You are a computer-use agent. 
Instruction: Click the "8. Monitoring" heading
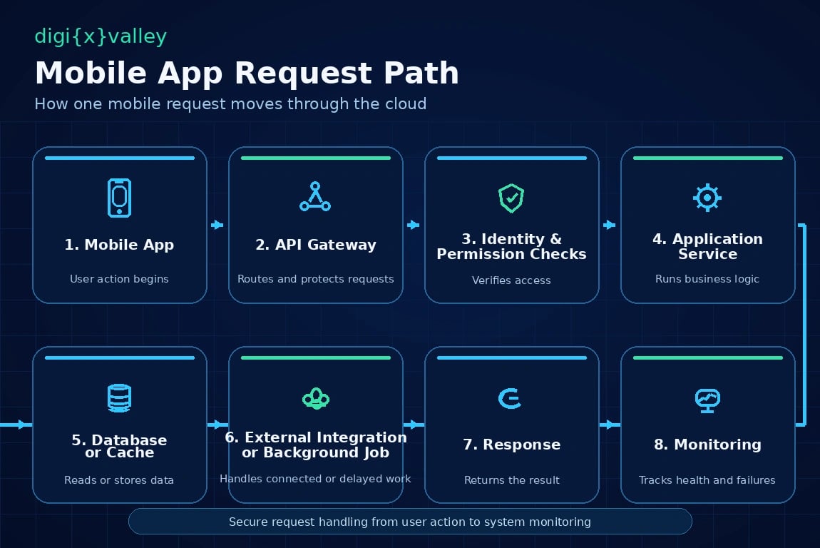(x=707, y=445)
